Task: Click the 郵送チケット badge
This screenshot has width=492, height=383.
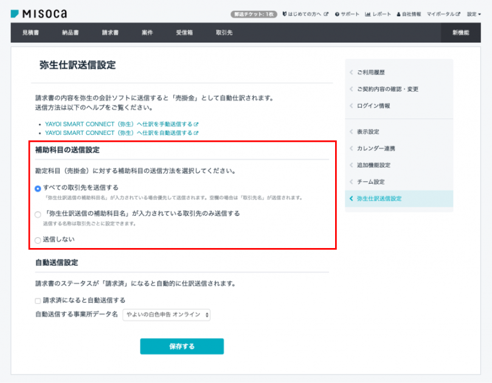Action: tap(254, 13)
